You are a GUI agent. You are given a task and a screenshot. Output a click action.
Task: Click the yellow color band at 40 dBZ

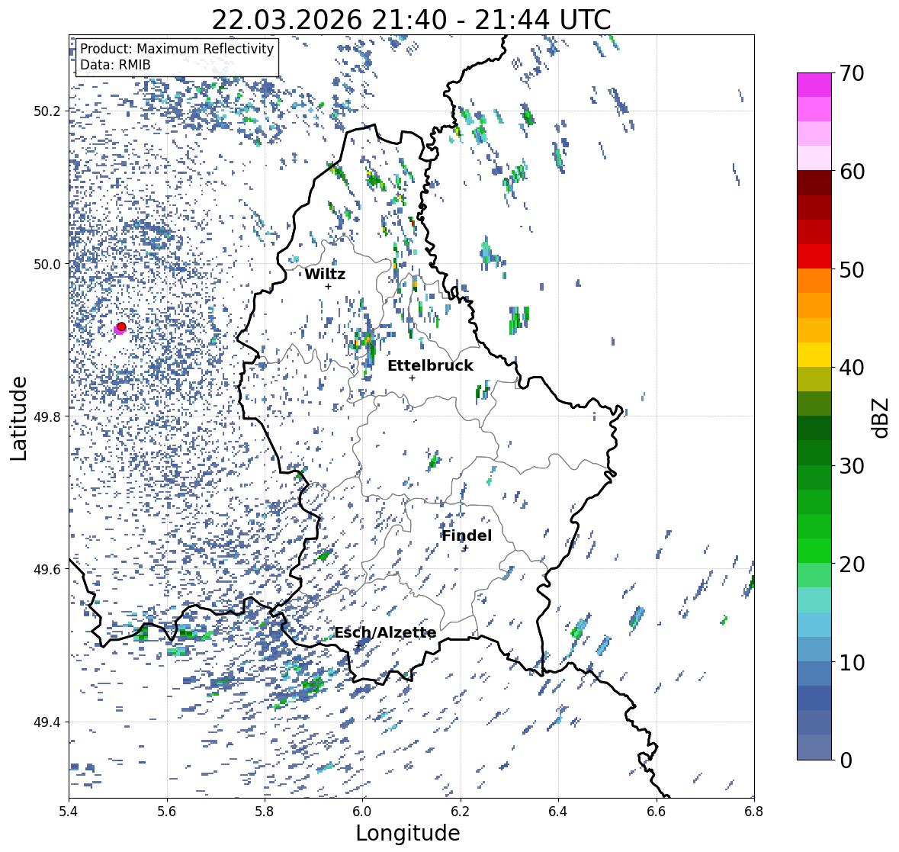click(814, 355)
